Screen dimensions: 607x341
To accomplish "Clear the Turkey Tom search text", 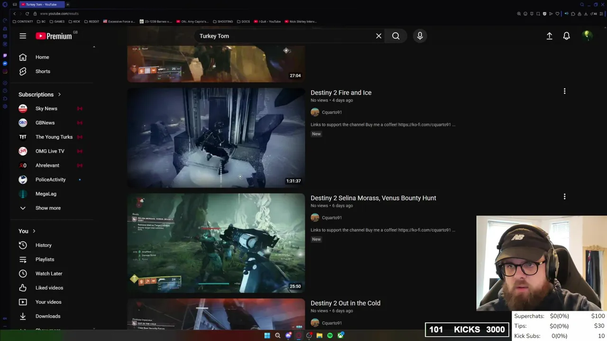I will (378, 36).
